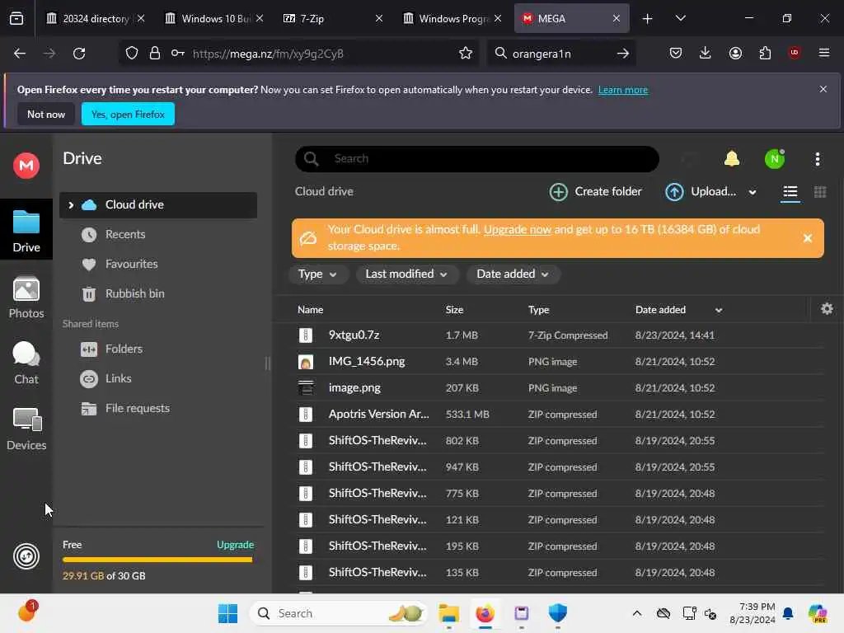
Task: Sort by the Date added column header
Action: [x=660, y=310]
